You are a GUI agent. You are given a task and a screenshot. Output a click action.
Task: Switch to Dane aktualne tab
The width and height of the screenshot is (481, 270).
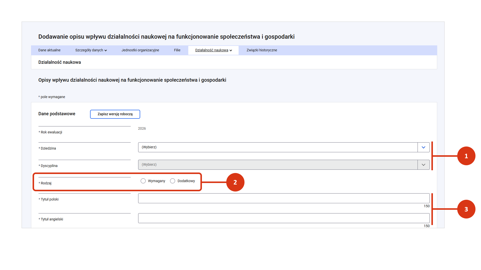tap(49, 50)
